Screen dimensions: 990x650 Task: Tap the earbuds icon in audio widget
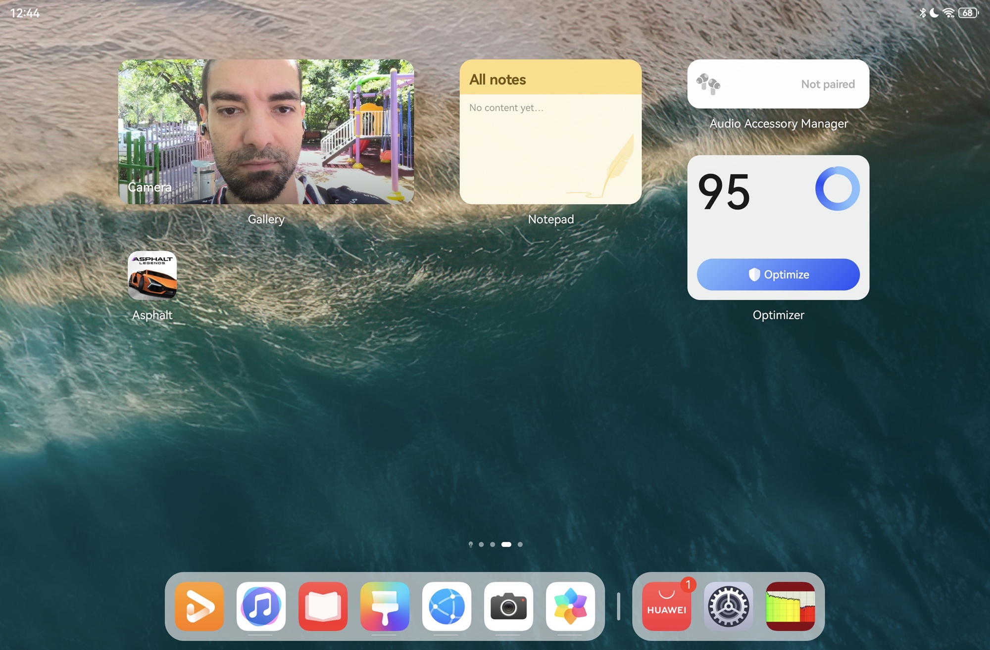tap(708, 84)
